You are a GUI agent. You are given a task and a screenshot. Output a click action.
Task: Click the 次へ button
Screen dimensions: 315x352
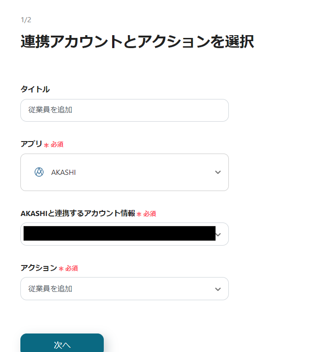pyautogui.click(x=62, y=344)
